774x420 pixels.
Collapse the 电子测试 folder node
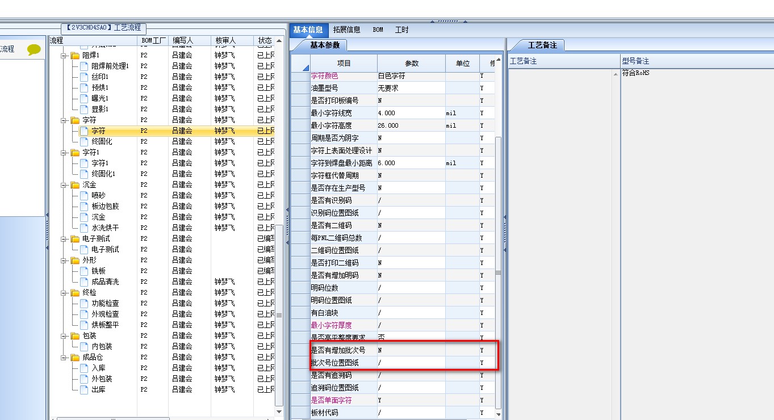point(64,239)
